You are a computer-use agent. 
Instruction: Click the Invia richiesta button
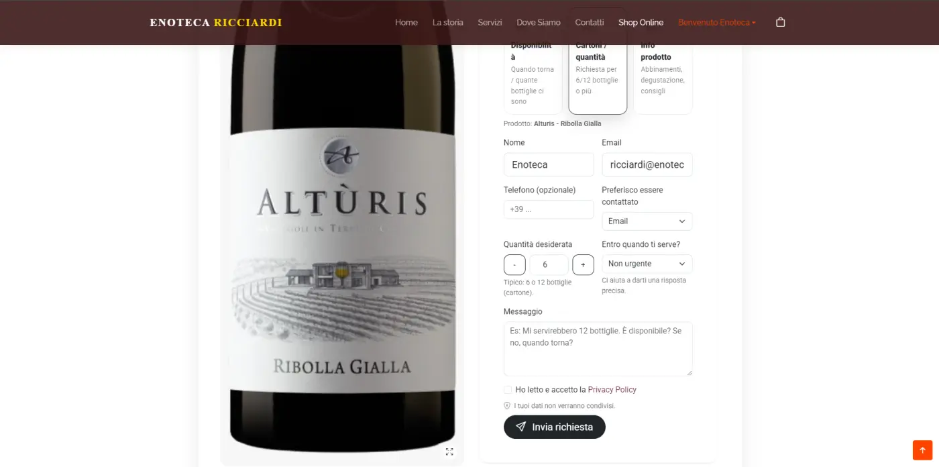tap(555, 427)
